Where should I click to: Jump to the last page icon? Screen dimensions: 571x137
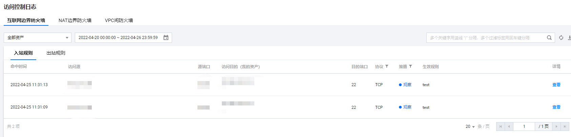(565, 126)
